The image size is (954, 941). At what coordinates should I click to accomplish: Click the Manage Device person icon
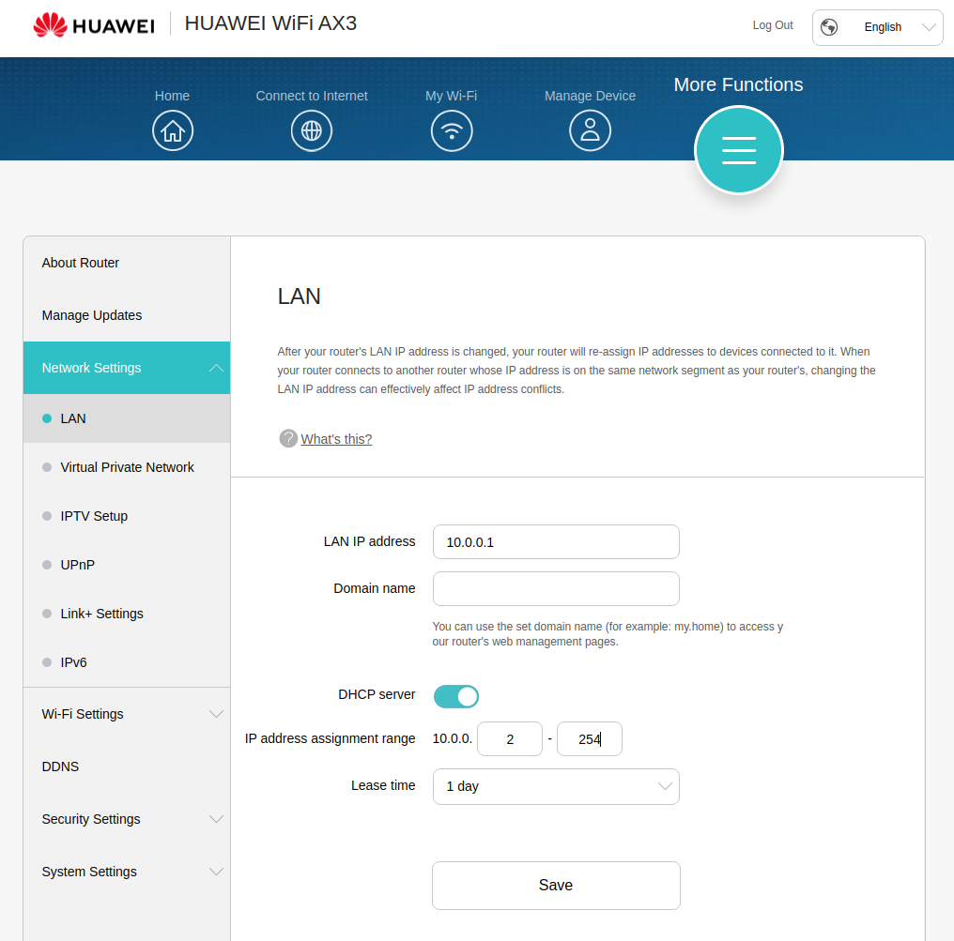pyautogui.click(x=590, y=130)
